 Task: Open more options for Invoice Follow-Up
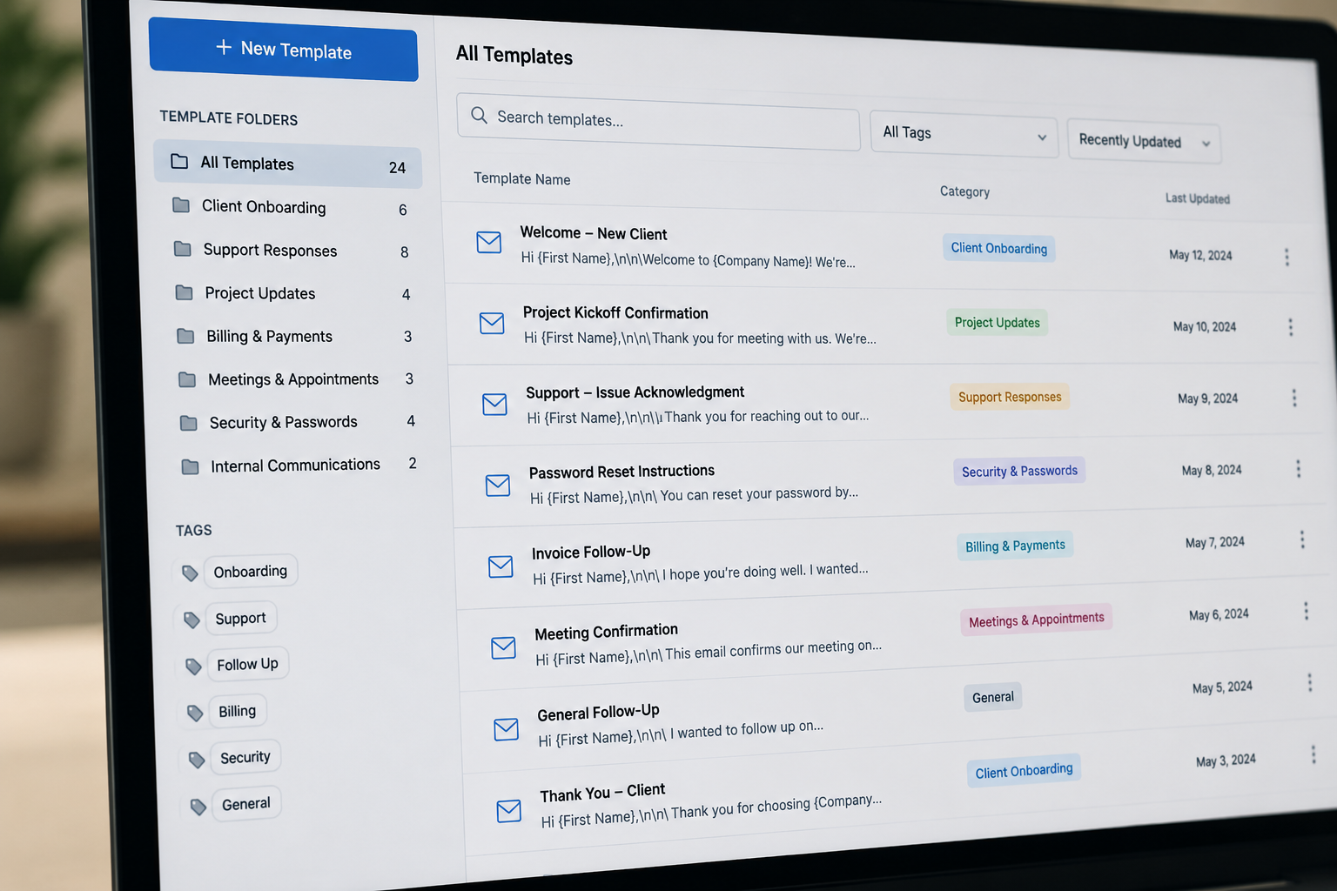(x=1302, y=539)
